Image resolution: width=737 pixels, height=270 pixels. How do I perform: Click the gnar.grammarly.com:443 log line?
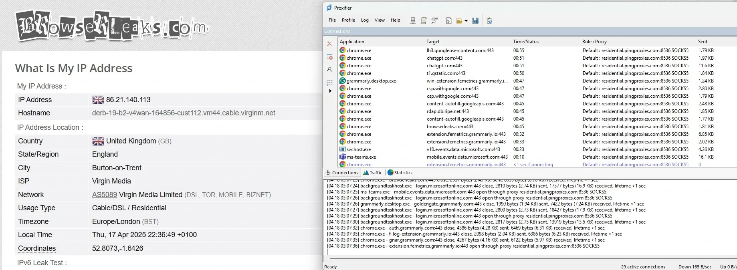click(x=466, y=240)
